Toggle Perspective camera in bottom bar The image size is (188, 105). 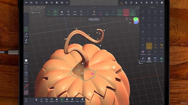pyautogui.click(x=52, y=100)
